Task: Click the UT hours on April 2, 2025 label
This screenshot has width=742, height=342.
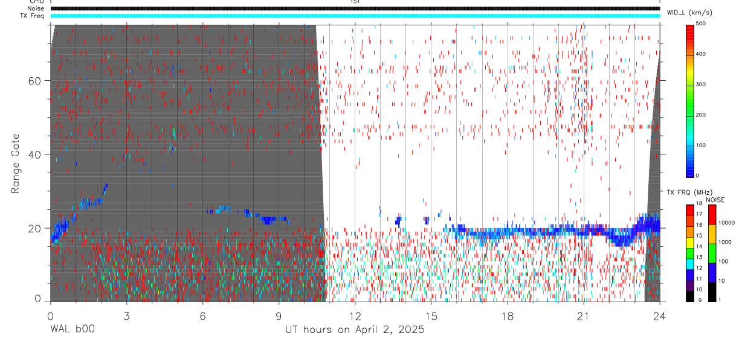Action: point(355,330)
